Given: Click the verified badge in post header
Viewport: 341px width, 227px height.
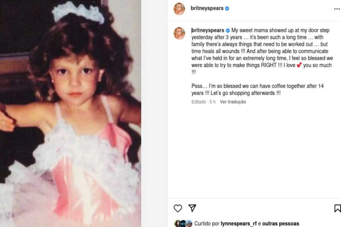Looking at the screenshot, I should pyautogui.click(x=227, y=9).
